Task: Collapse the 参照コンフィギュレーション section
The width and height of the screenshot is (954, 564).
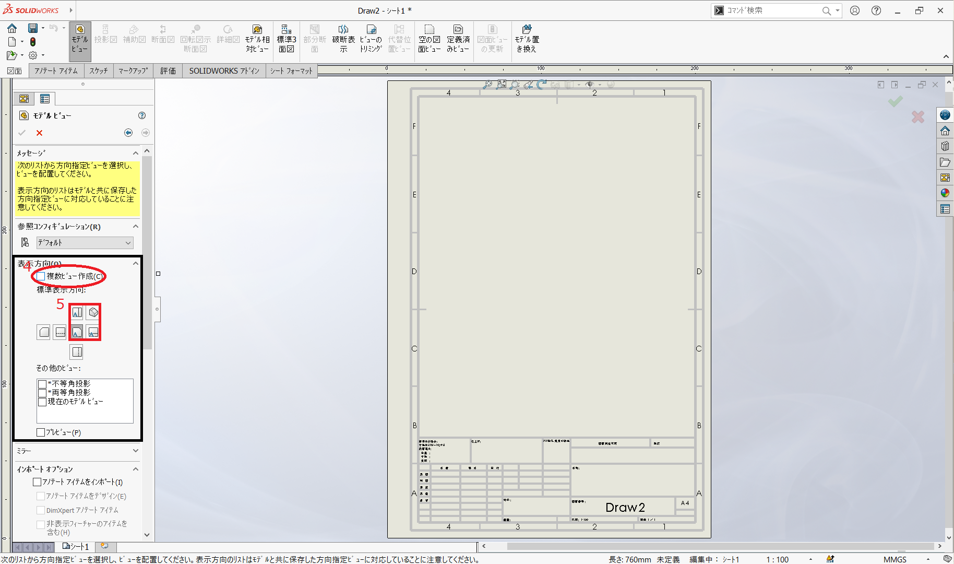Action: [136, 226]
